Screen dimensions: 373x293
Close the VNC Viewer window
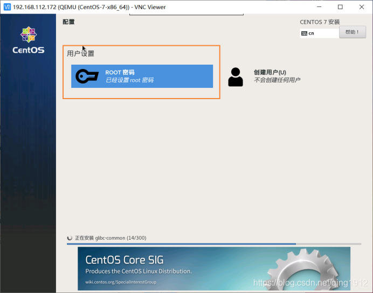click(x=362, y=7)
